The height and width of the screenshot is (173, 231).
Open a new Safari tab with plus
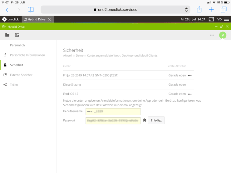coord(211,10)
